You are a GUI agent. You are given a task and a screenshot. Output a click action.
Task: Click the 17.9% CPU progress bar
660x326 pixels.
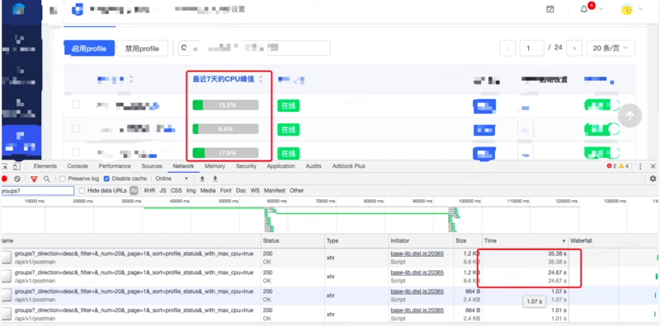point(225,153)
